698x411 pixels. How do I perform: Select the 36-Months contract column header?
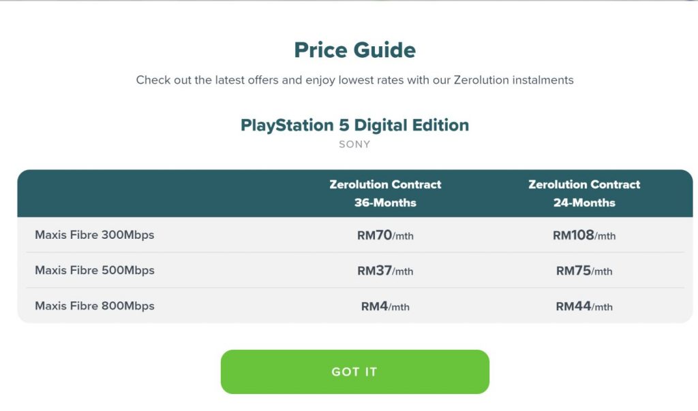[385, 193]
